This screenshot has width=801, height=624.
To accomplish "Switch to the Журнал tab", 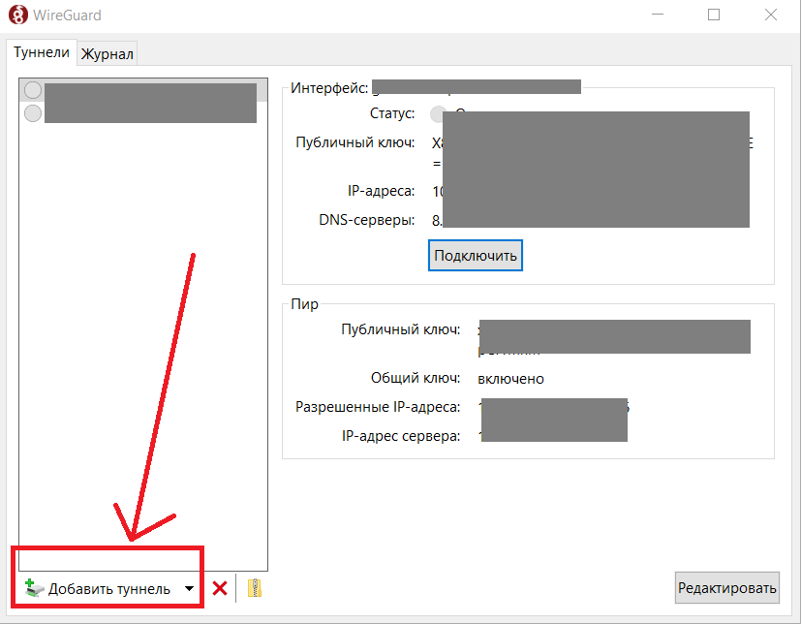I will (x=107, y=54).
